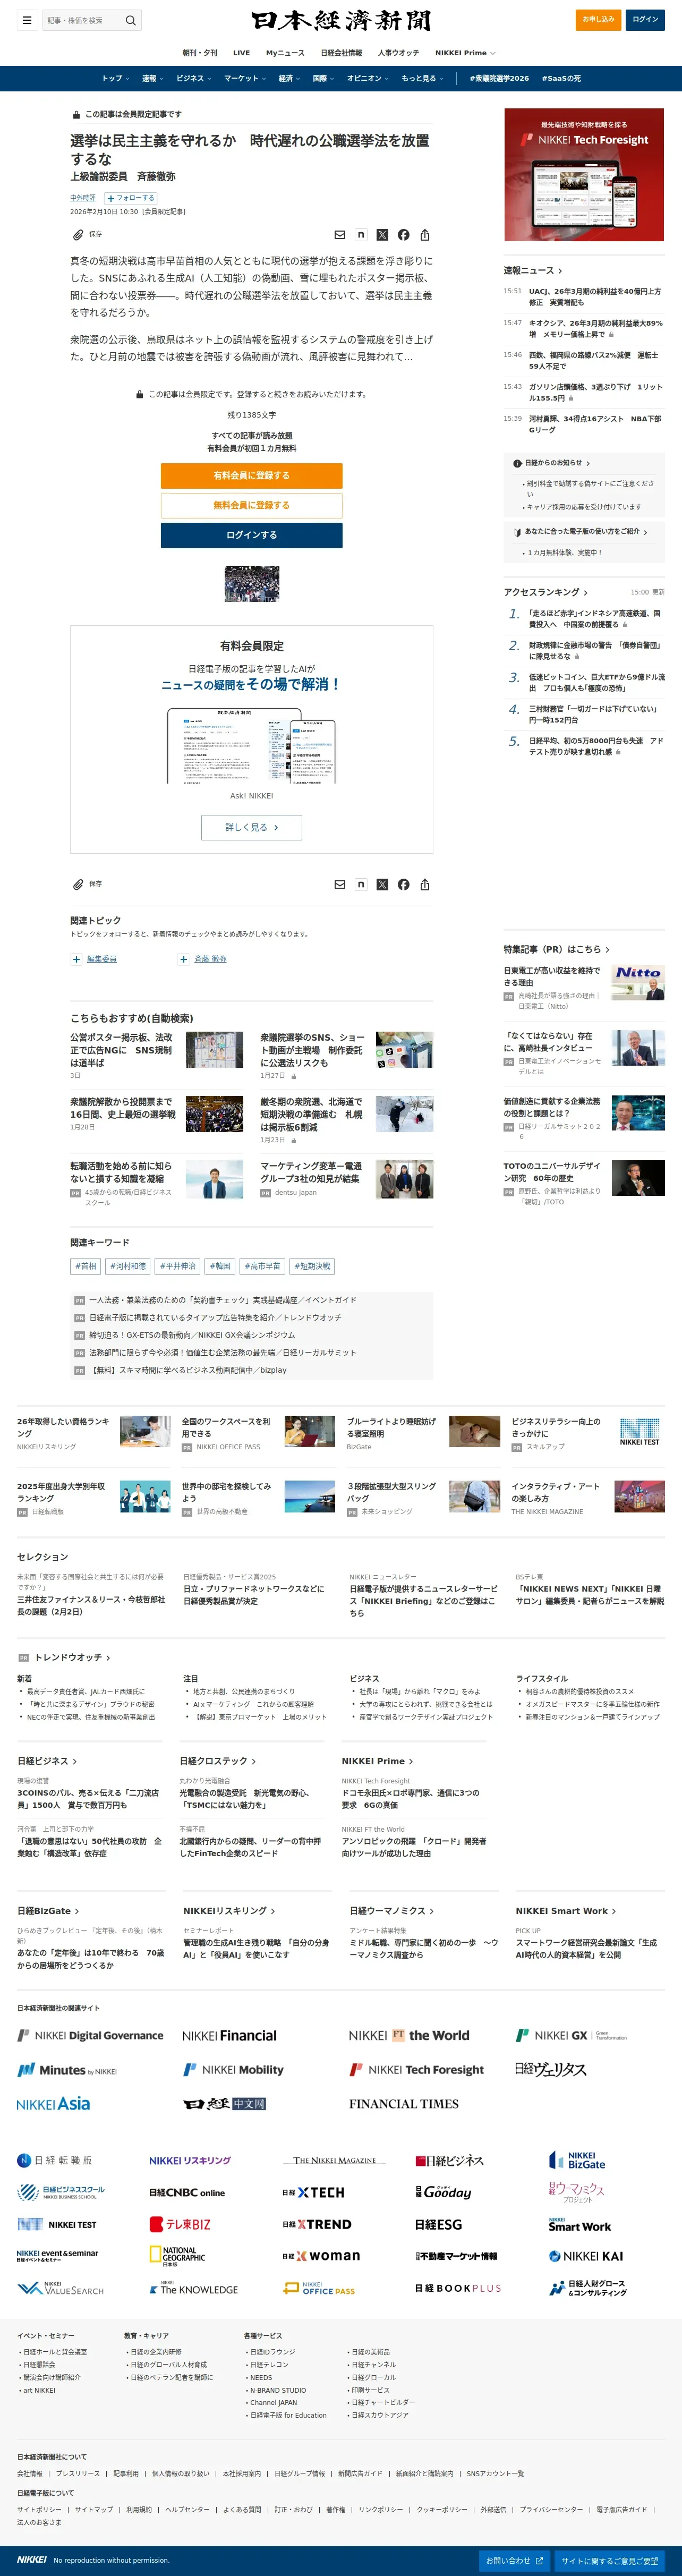Open the Minutes by NIKKEI logo
Image resolution: width=682 pixels, height=2576 pixels.
tap(67, 2070)
